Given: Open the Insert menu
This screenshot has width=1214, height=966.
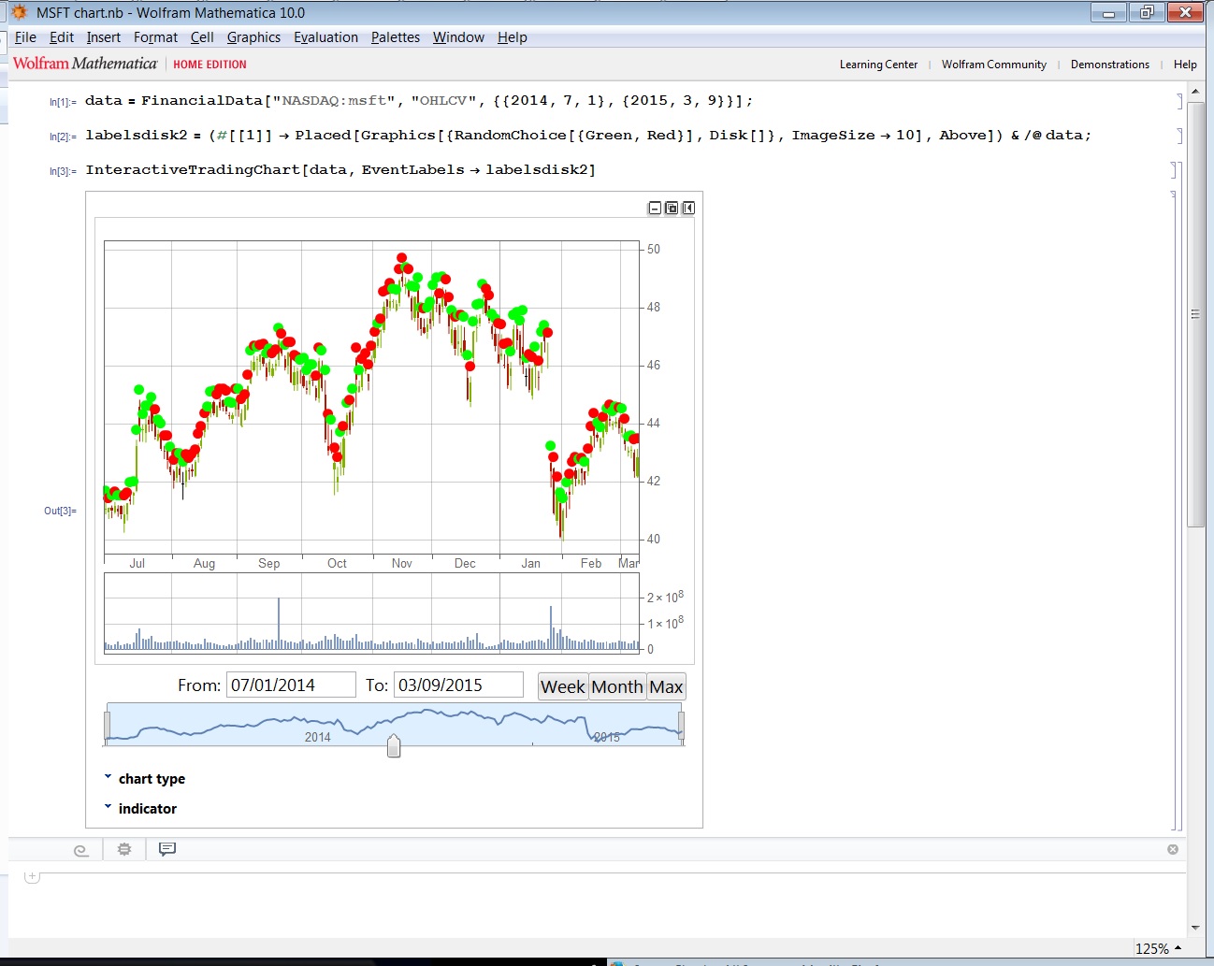Looking at the screenshot, I should tap(104, 37).
